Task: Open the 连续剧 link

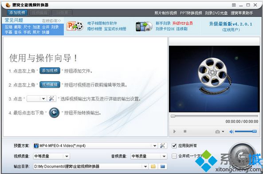Action: click(x=182, y=29)
